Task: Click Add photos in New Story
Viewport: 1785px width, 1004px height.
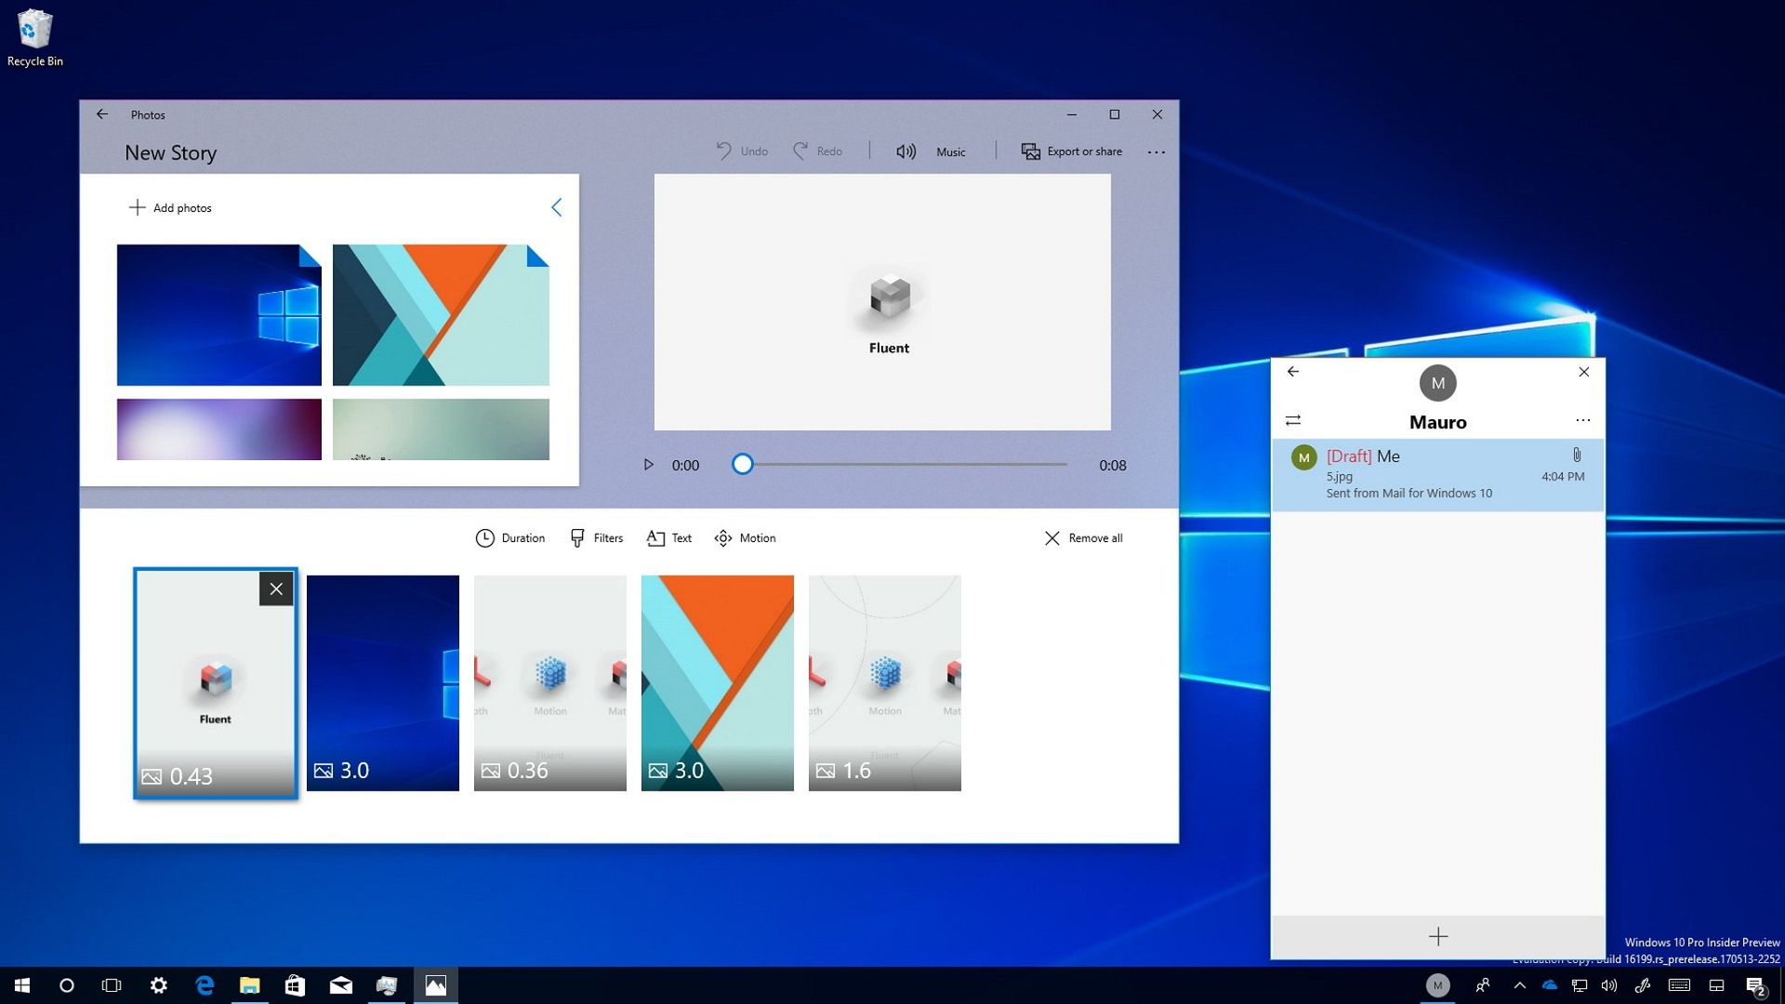Action: click(171, 207)
